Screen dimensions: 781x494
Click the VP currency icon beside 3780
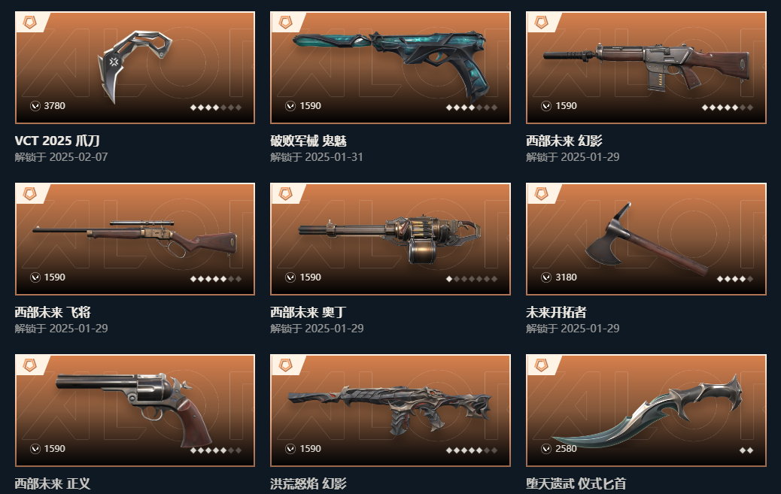tap(35, 105)
